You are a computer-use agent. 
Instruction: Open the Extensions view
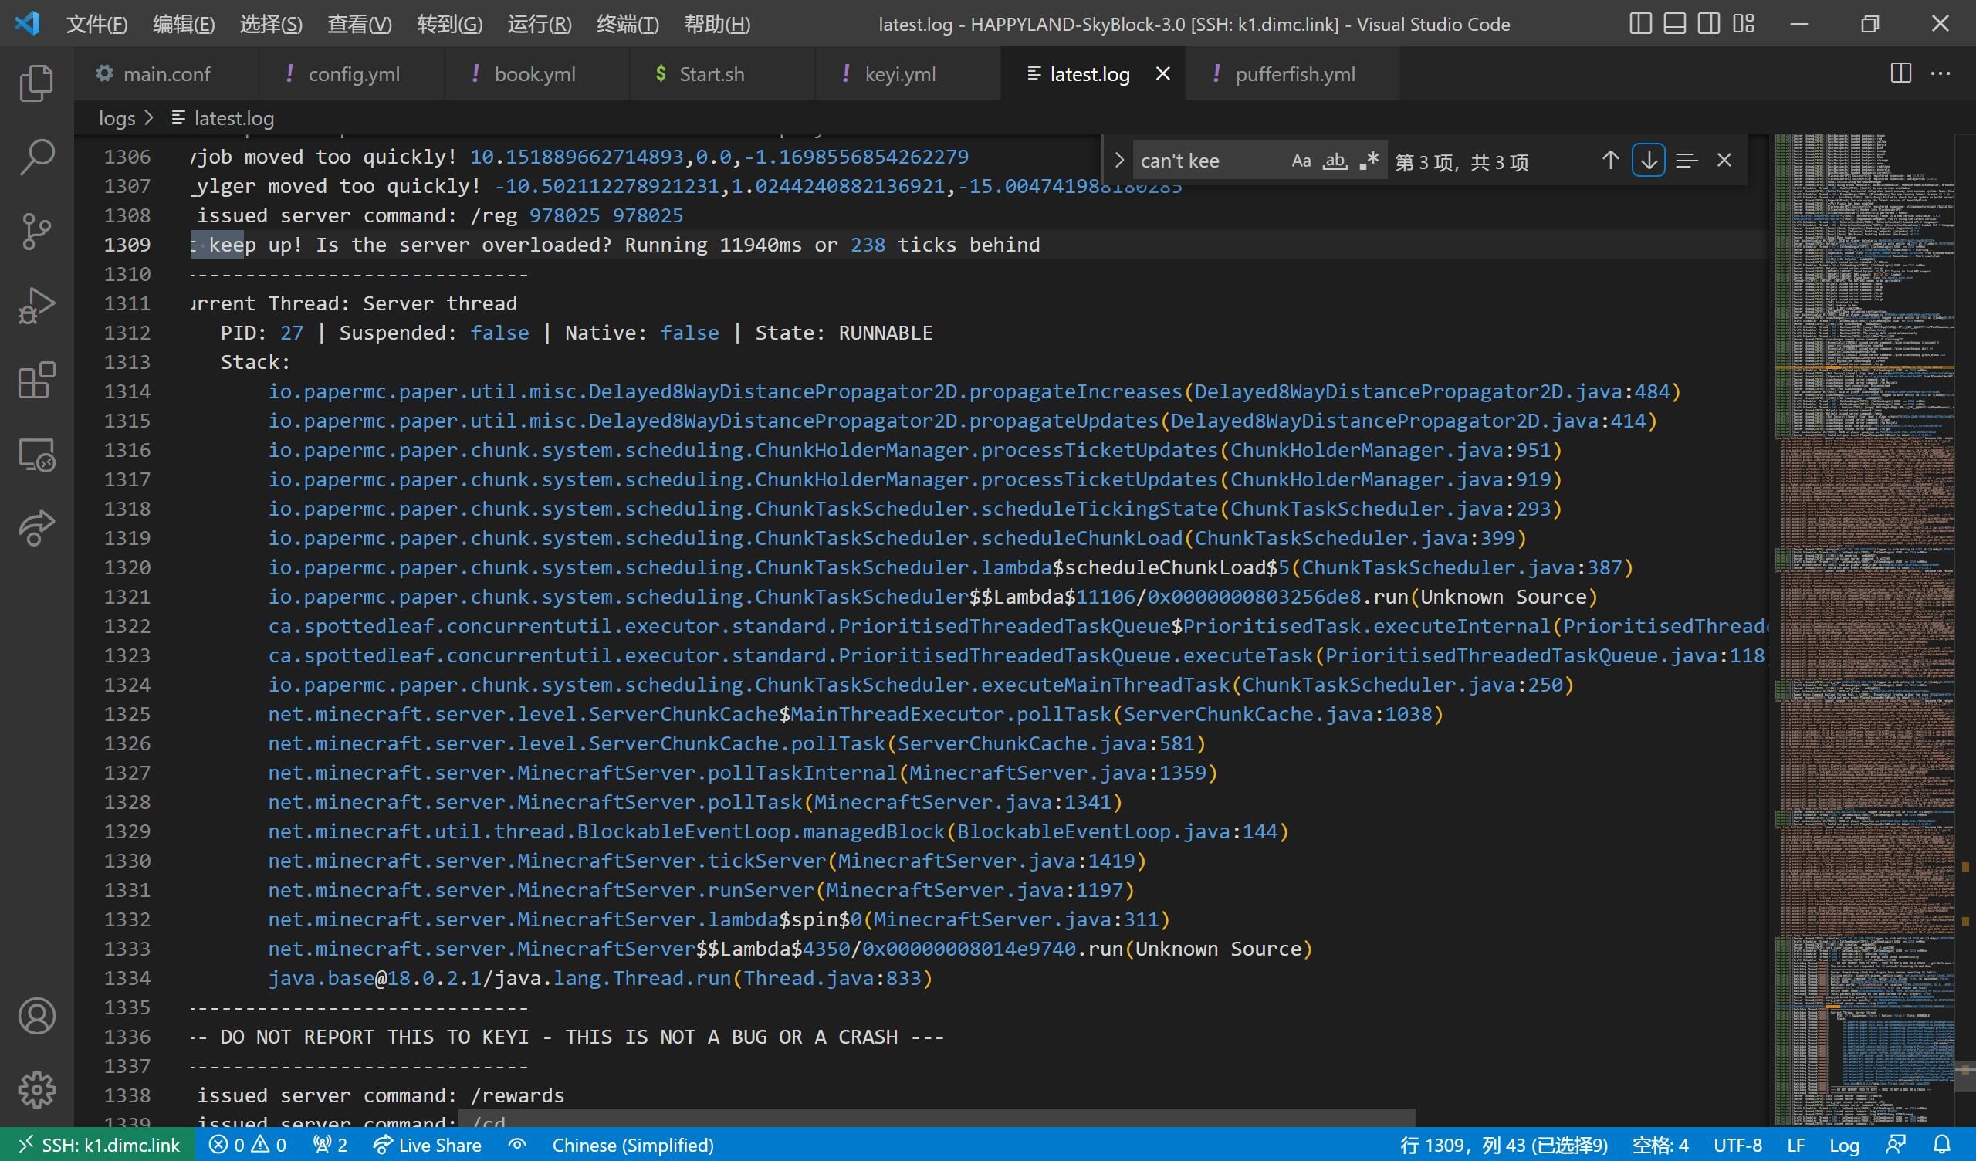[36, 381]
